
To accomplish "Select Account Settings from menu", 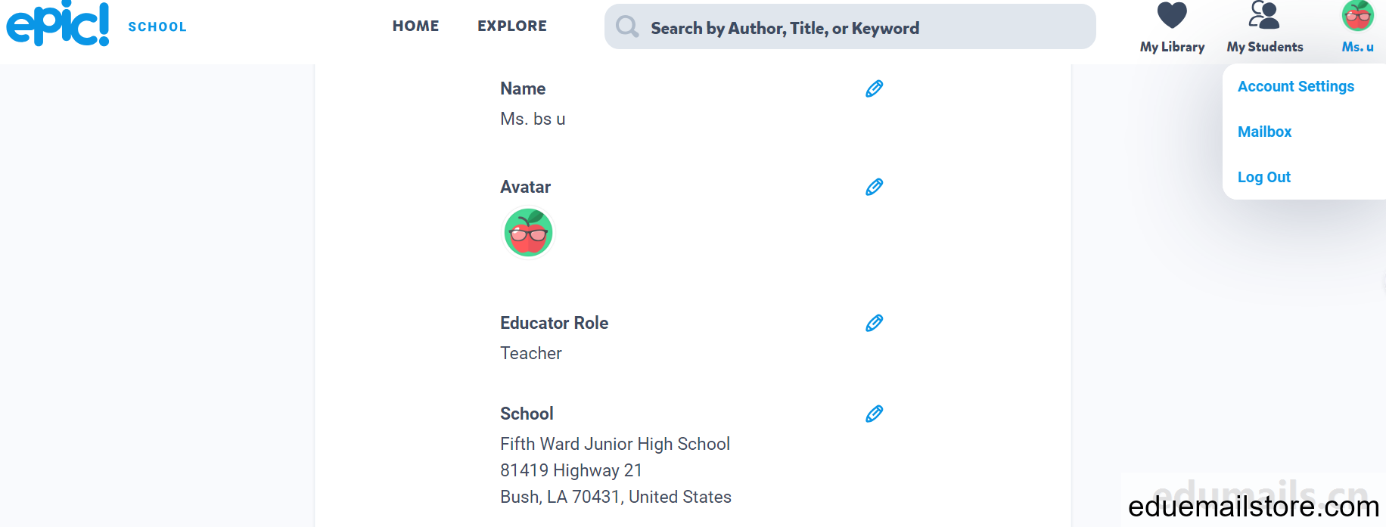I will tap(1295, 86).
